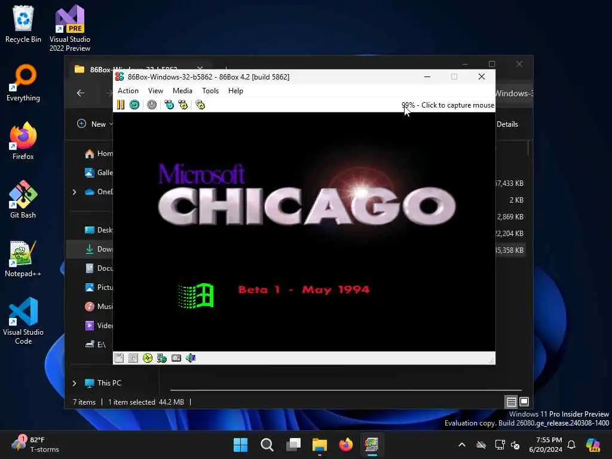Open muted volume tray icon
The height and width of the screenshot is (459, 612).
click(x=515, y=445)
